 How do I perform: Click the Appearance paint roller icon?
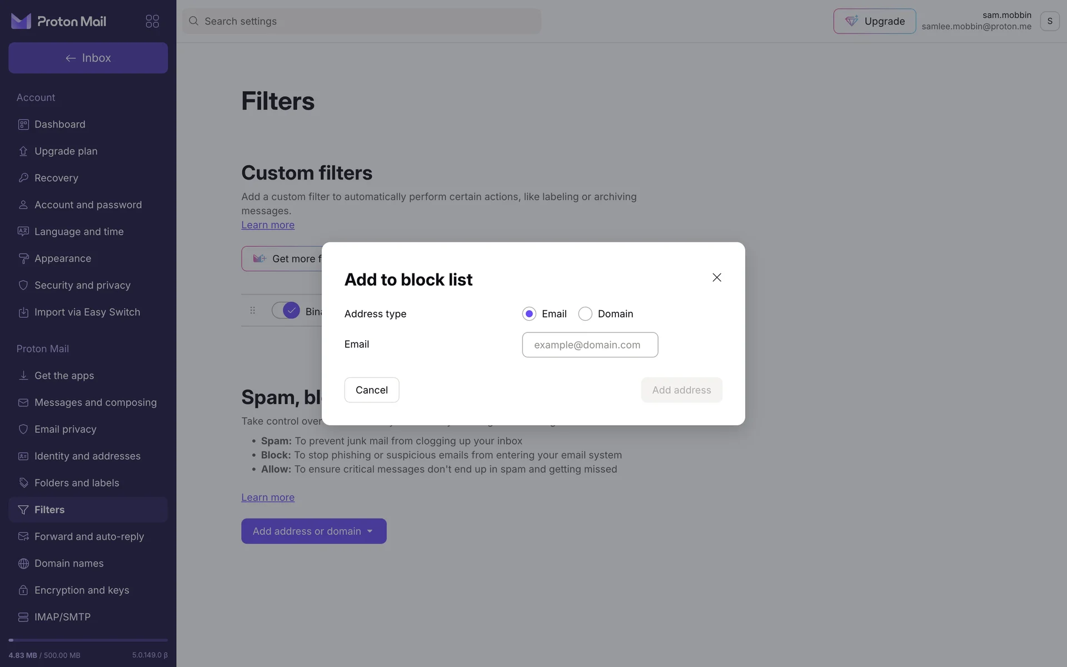[23, 258]
